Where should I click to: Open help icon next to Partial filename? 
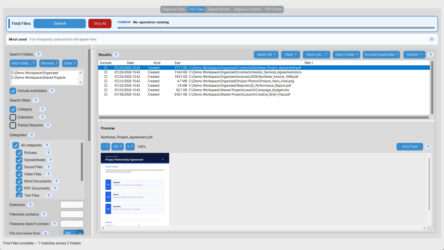[x=48, y=125]
